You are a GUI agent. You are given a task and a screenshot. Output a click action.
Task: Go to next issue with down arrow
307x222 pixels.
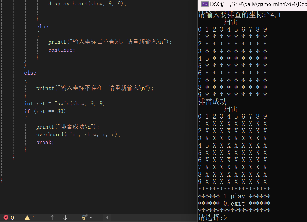(x=65, y=217)
